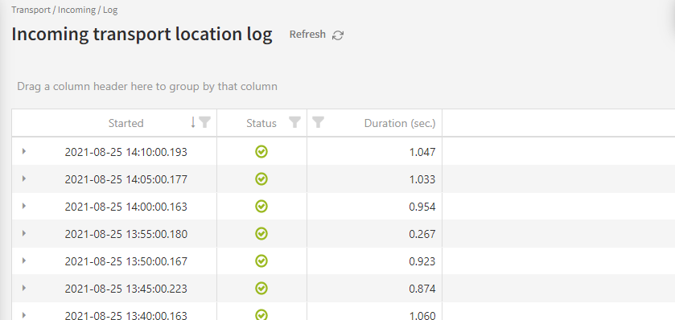Screen dimensions: 675x320
Task: Go to Transport breadcrumb link
Action: pos(31,10)
